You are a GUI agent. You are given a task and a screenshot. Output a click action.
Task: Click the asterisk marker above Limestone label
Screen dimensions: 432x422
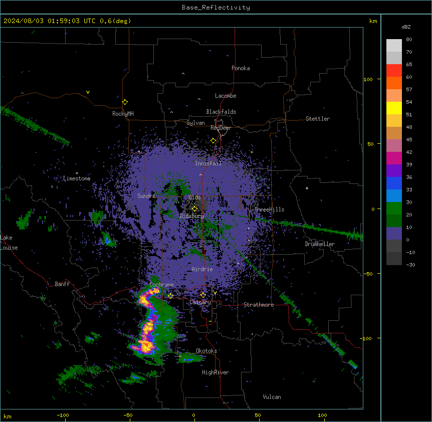tap(77, 173)
